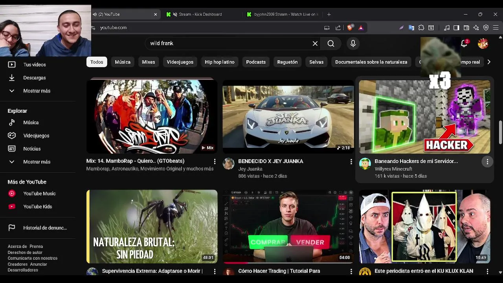Submit search with the magnifying glass icon
Viewport: 503px width, 283px height.
[331, 44]
